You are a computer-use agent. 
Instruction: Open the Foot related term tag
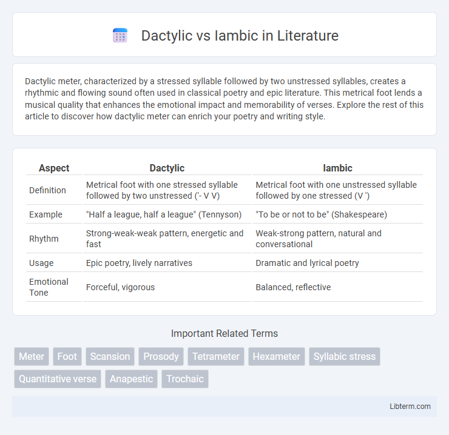point(67,356)
